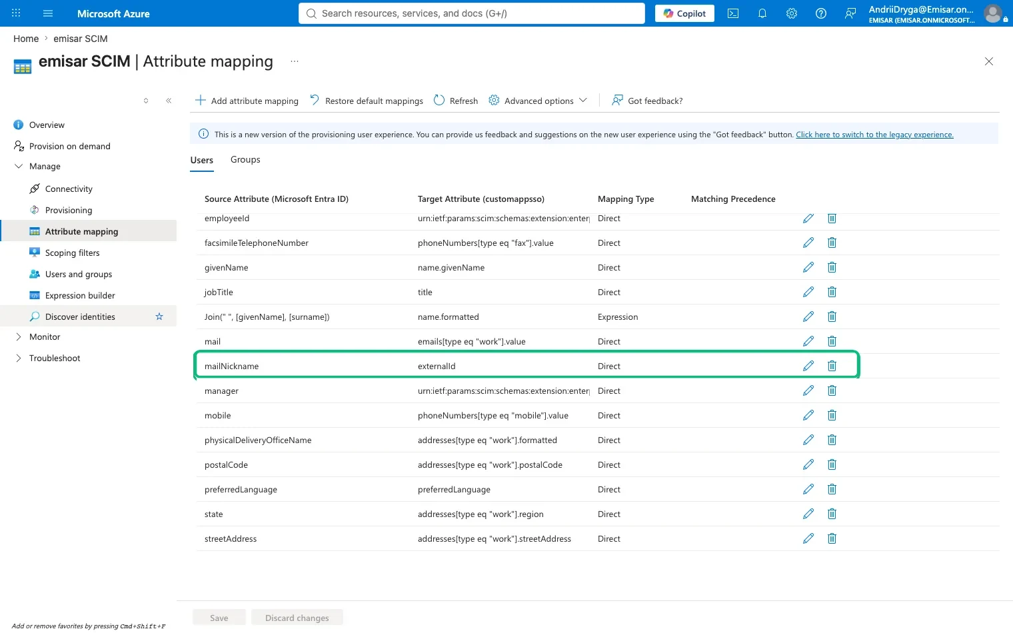This screenshot has width=1013, height=633.
Task: Sort by Source Attribute column header
Action: click(x=277, y=199)
